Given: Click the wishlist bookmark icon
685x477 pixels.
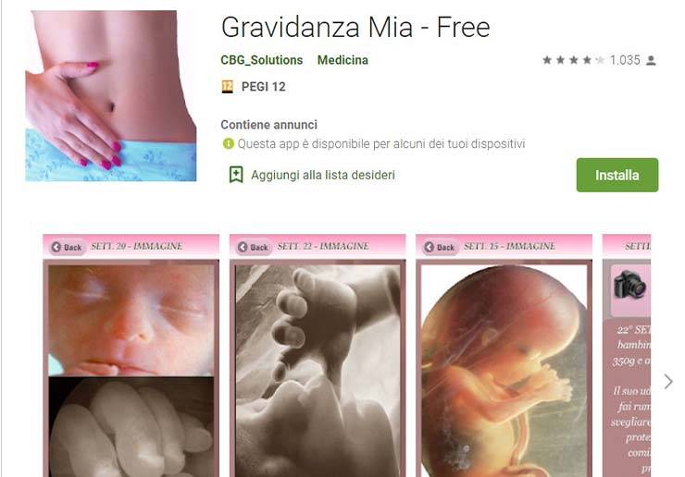Looking at the screenshot, I should coord(236,175).
